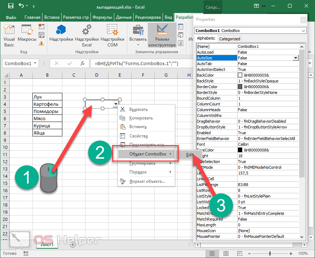315x258 pixels.
Task: Open Надстройки Excel add-ins dialog
Action: point(86,36)
